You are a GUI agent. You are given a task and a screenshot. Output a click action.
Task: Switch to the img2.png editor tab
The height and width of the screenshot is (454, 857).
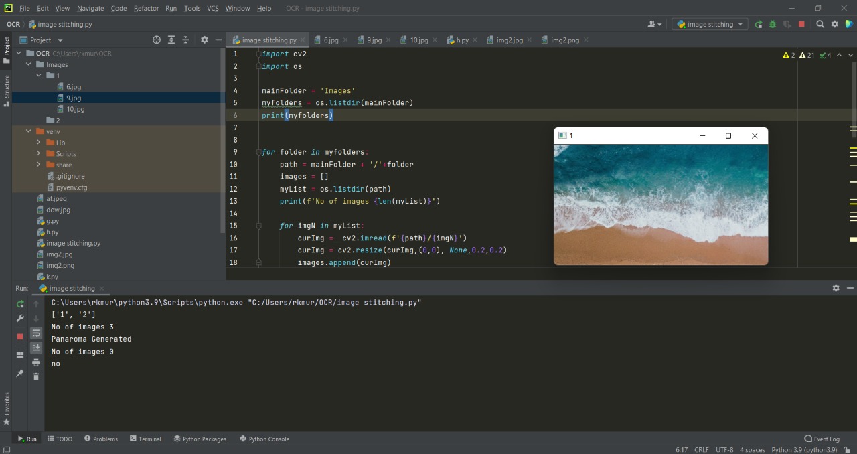click(x=564, y=40)
